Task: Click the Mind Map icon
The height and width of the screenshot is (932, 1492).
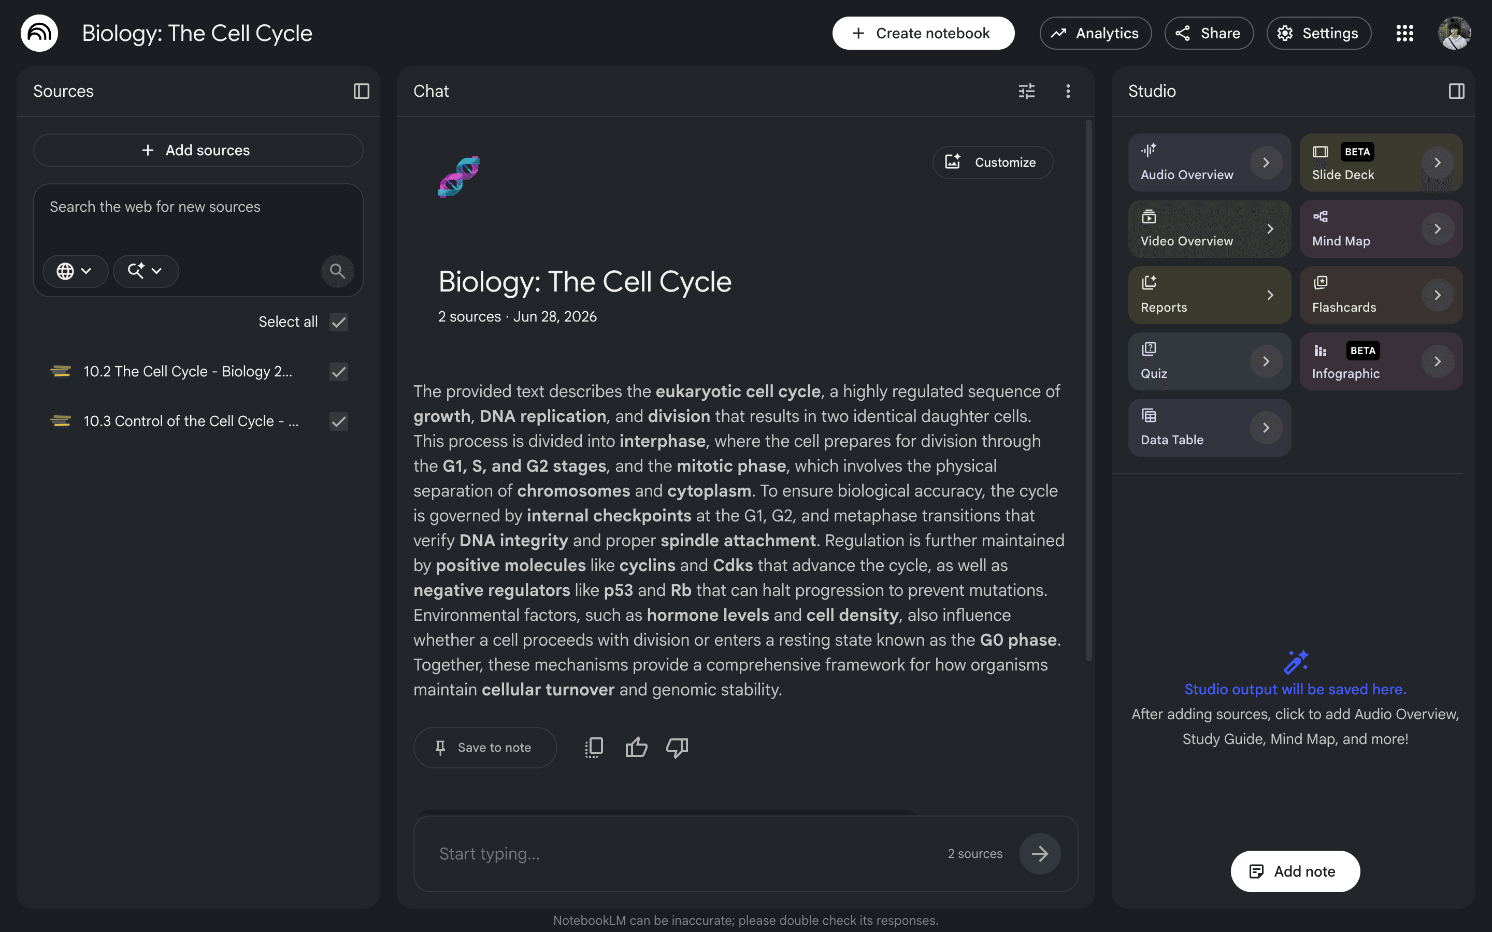Action: pyautogui.click(x=1320, y=216)
